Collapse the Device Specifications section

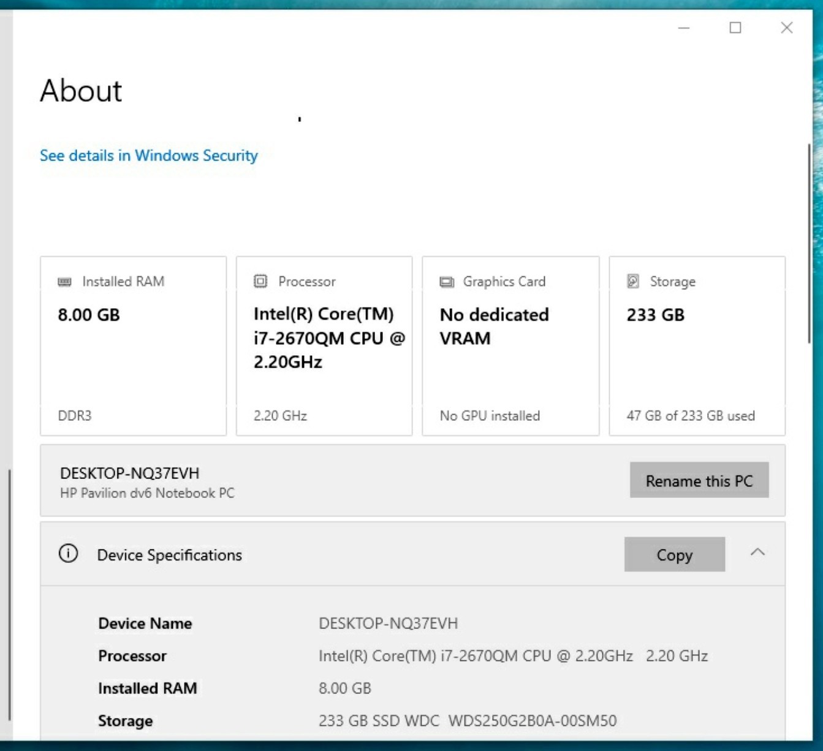pos(757,553)
